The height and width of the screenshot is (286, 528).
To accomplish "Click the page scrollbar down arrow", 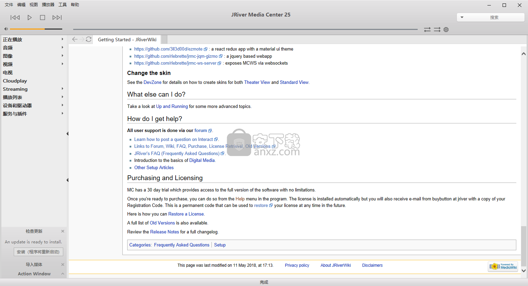I will [524, 271].
